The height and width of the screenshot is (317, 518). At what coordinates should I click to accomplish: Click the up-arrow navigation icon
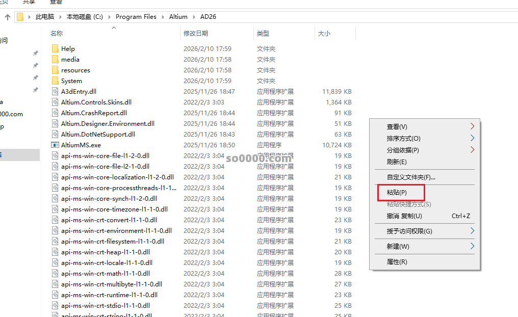click(x=7, y=16)
